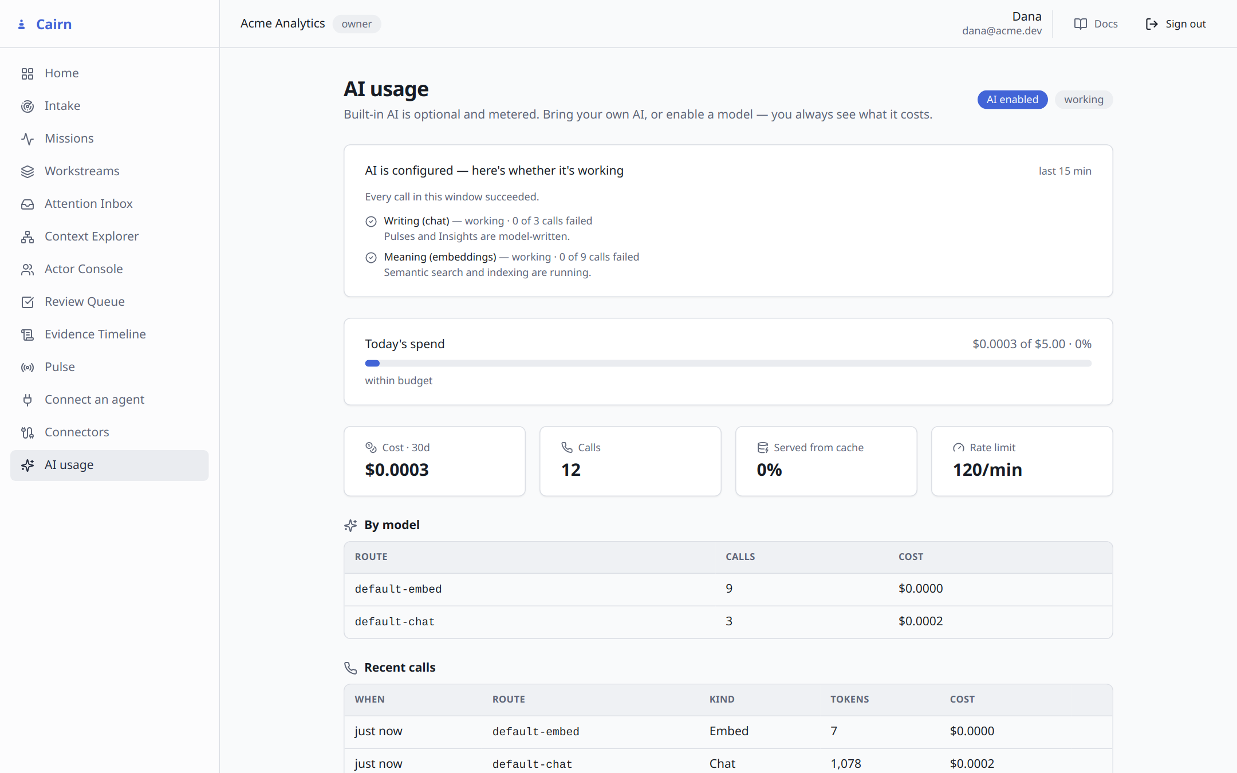
Task: Click the KIND column header
Action: pos(722,700)
